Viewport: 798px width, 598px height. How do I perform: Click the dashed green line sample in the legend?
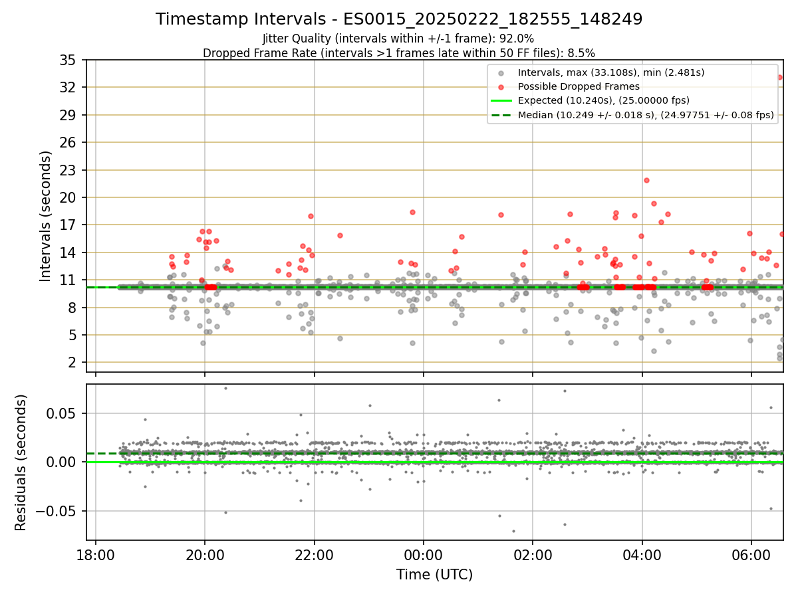(501, 115)
